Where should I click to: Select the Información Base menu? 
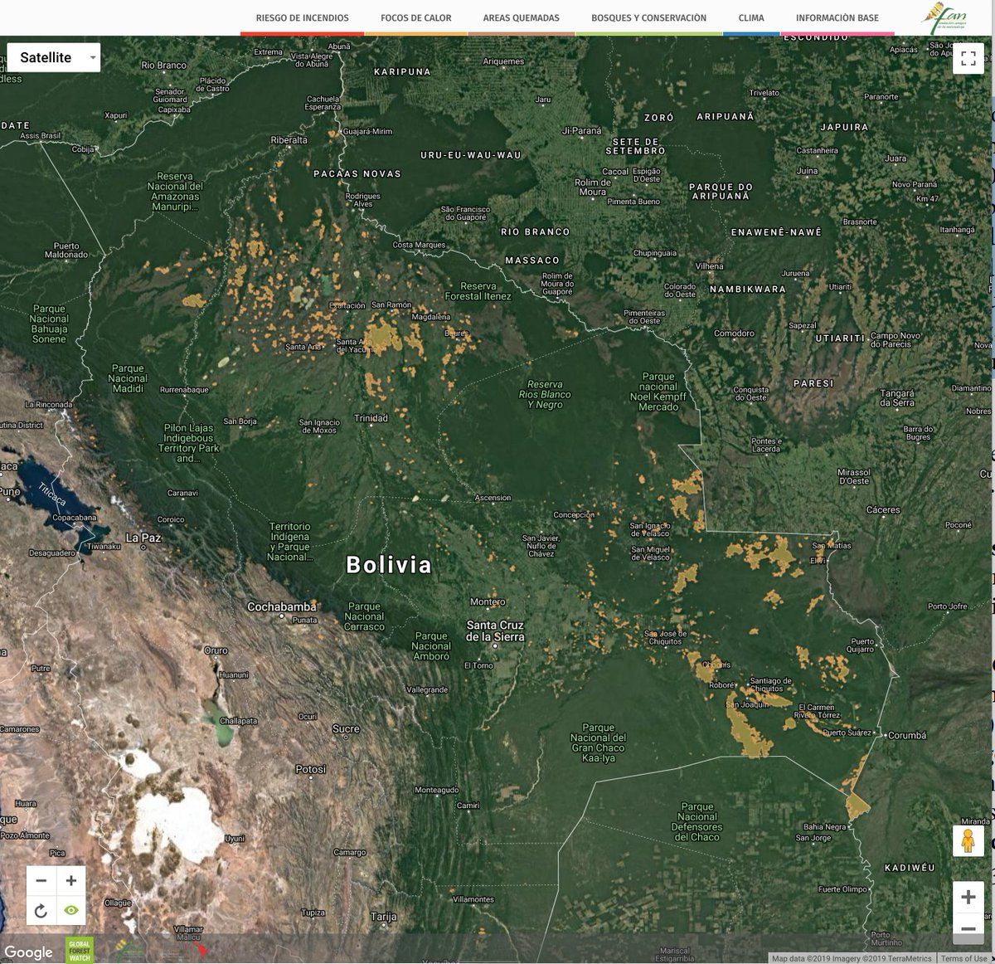click(x=837, y=18)
